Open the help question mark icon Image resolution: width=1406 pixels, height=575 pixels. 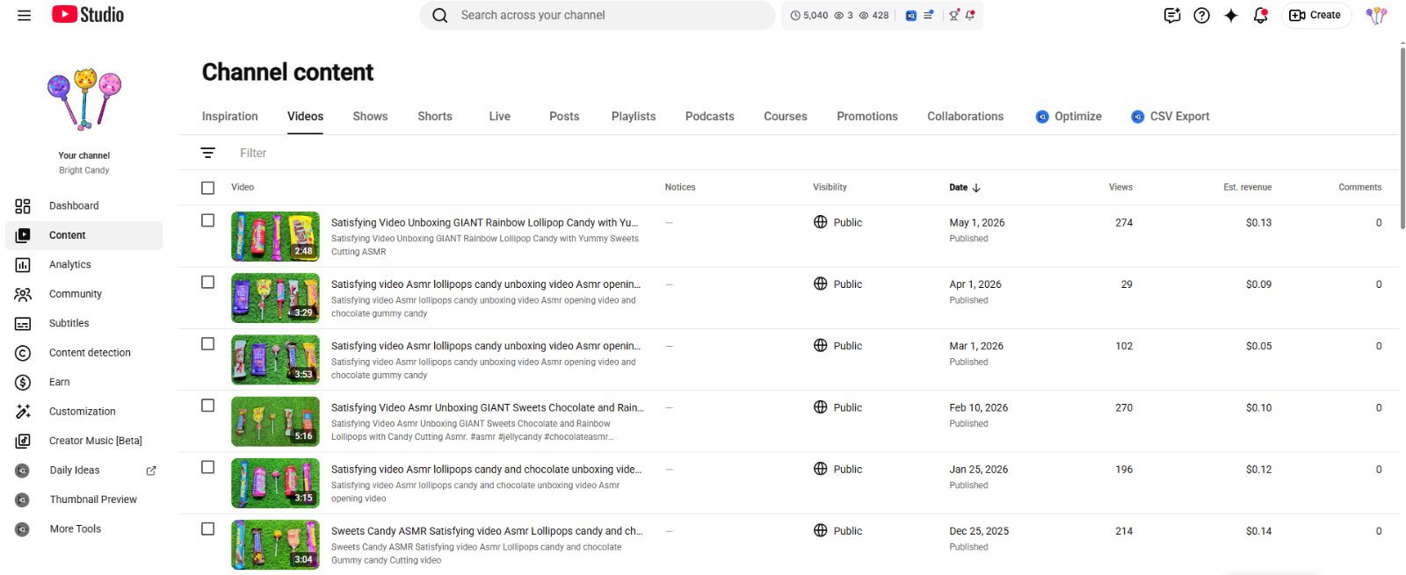pyautogui.click(x=1201, y=15)
